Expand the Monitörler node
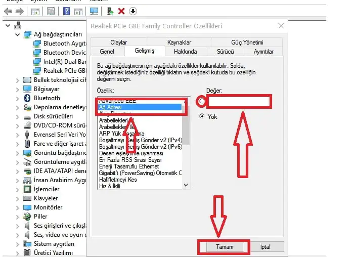The width and height of the screenshot is (355, 257). coord(17,207)
